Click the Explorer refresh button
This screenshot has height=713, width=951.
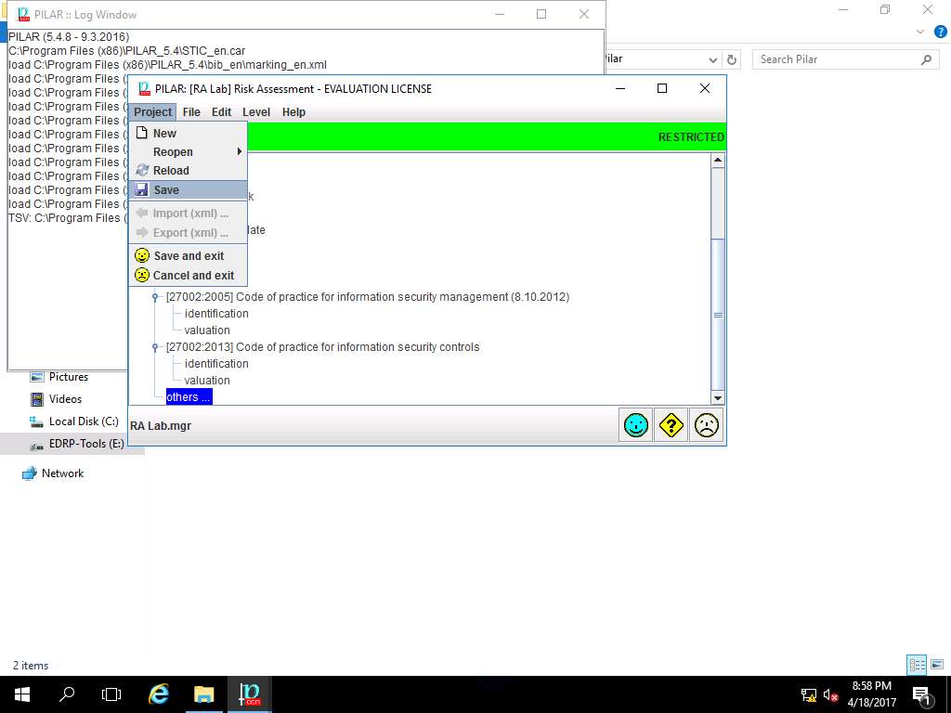(x=732, y=59)
